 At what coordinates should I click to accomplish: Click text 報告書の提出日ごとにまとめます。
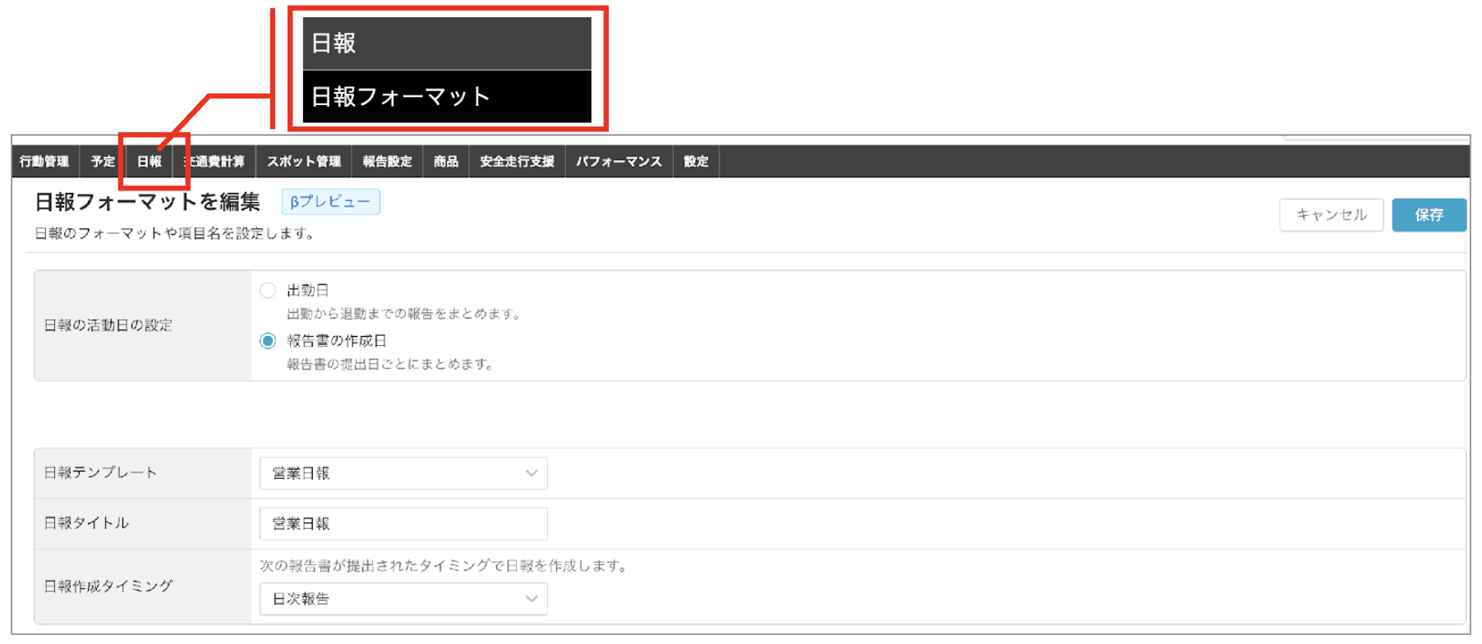coord(390,364)
